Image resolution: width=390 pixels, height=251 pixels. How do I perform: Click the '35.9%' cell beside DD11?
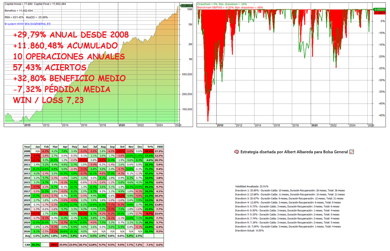coord(63,245)
